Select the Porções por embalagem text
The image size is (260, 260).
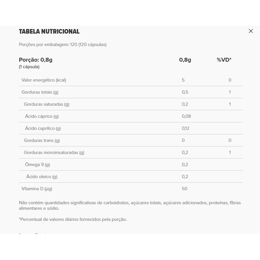63,44
